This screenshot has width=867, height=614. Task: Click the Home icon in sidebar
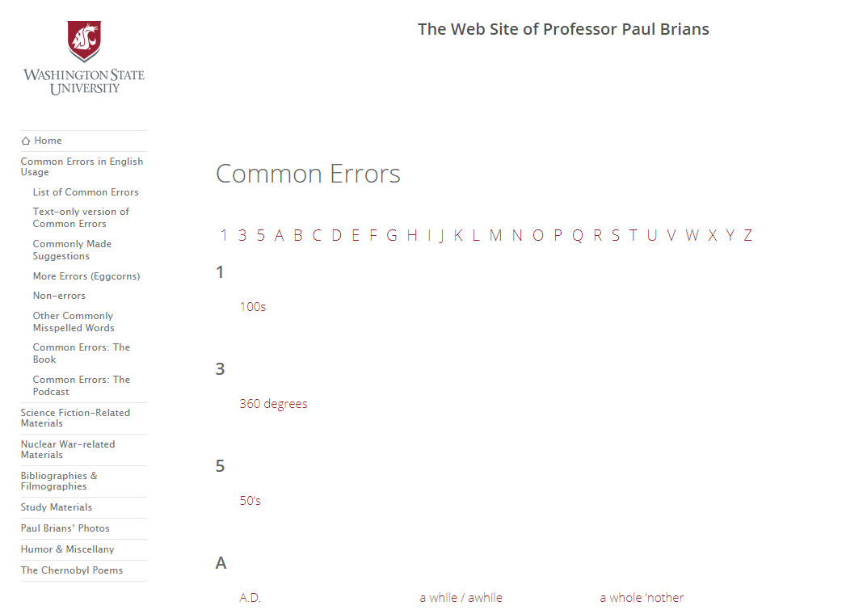click(x=26, y=141)
